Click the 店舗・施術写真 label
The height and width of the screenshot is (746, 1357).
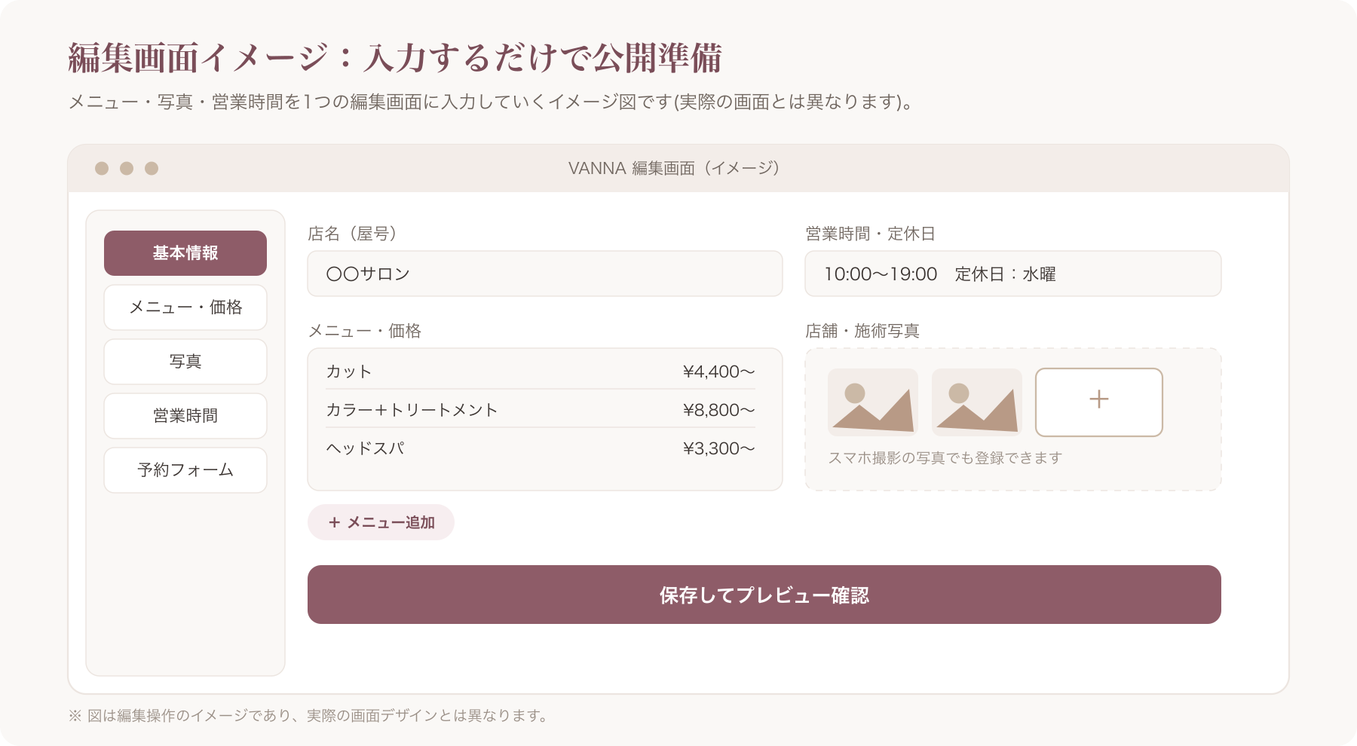[862, 331]
